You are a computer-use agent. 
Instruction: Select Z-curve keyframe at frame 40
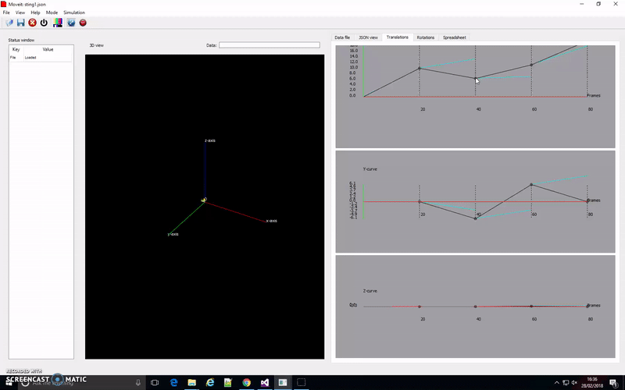pyautogui.click(x=476, y=307)
